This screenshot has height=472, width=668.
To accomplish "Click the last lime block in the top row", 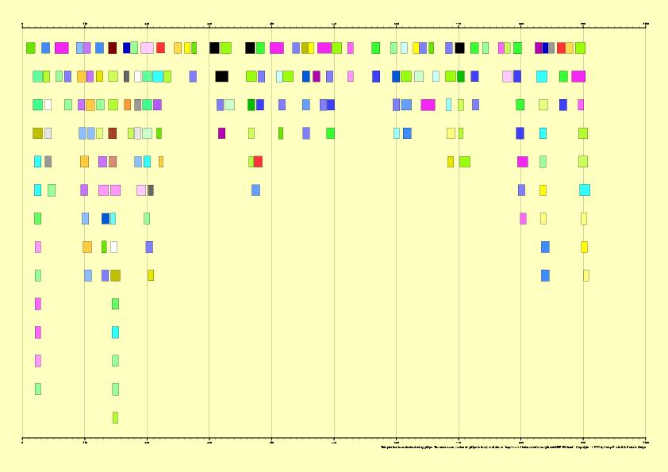I will point(580,48).
